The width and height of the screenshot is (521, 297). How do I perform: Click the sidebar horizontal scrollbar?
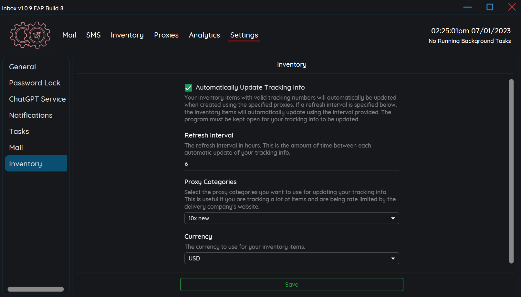(36, 289)
